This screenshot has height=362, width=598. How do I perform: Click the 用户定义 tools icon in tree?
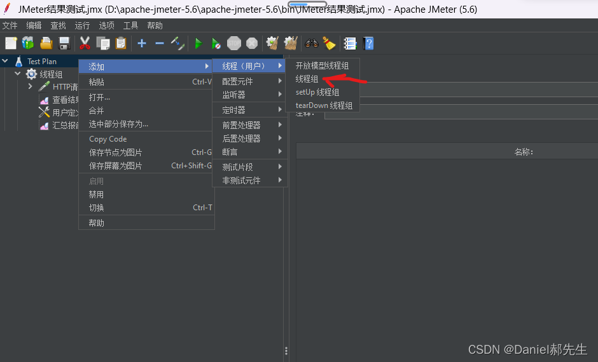[x=44, y=112]
